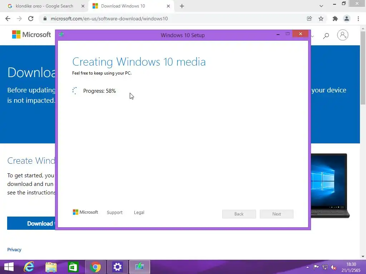This screenshot has height=274, width=366.
Task: Open the taskbar clock and date
Action: 351,267
